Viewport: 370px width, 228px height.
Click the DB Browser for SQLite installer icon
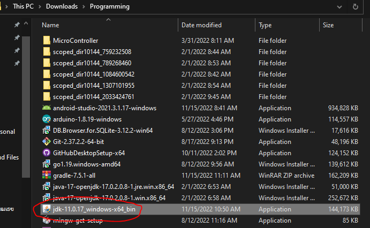[x=47, y=131]
